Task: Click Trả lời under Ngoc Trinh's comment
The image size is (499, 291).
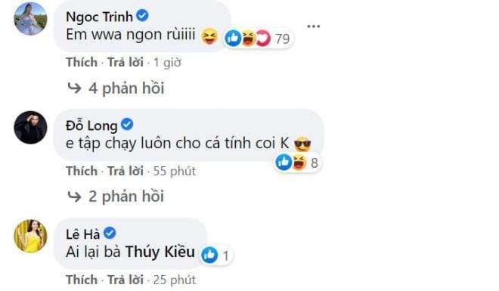Action: tap(126, 62)
